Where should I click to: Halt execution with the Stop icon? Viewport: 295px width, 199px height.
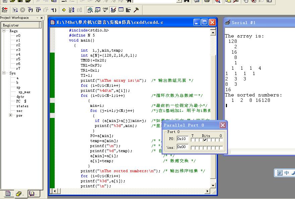tap(22, 10)
